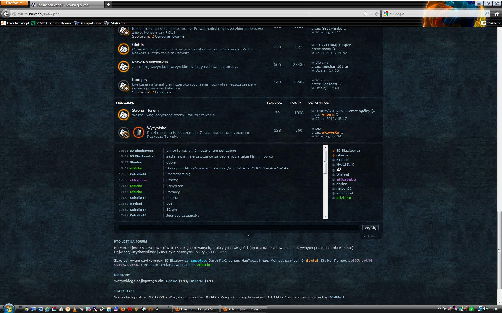
Task: Open VolNott's newest member profile
Action: (337, 297)
